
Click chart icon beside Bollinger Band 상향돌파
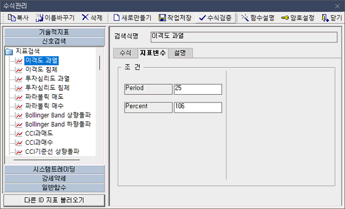19,115
